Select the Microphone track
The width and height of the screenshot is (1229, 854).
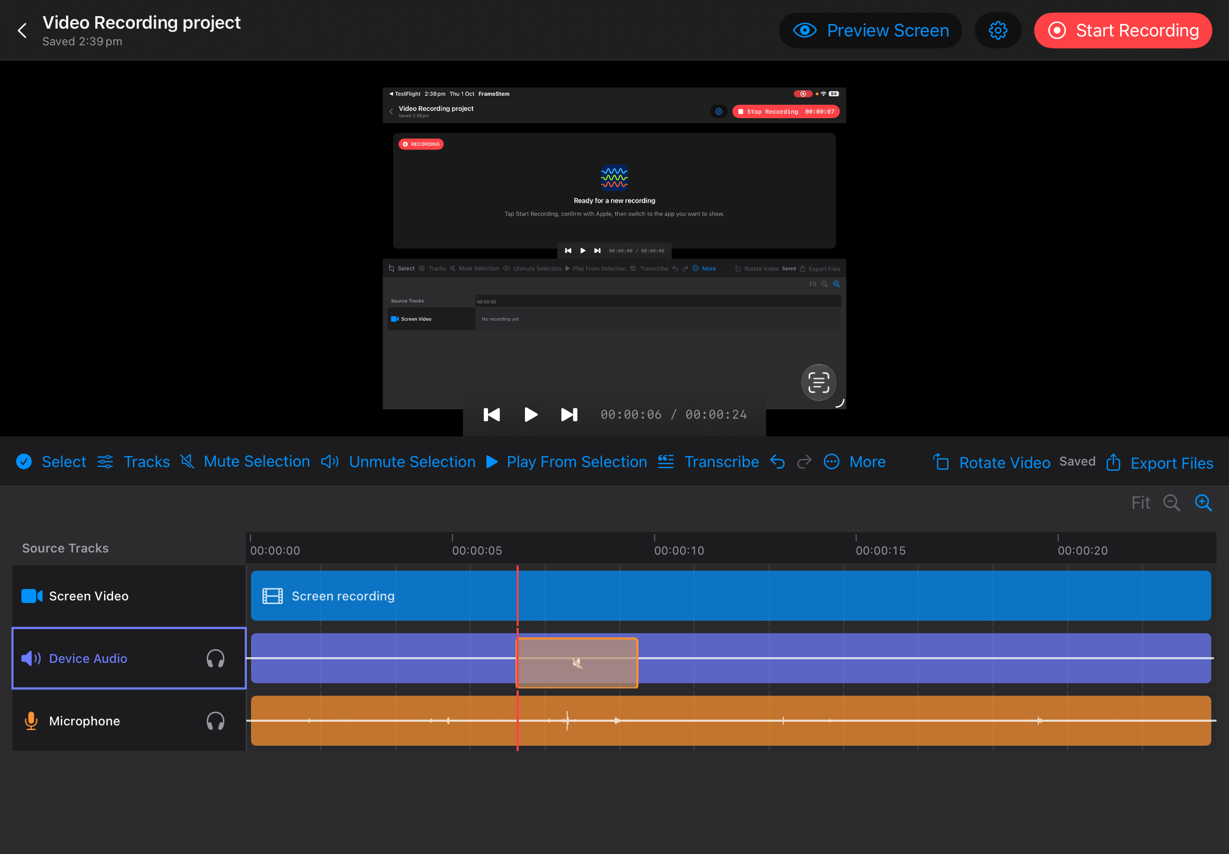click(x=129, y=721)
